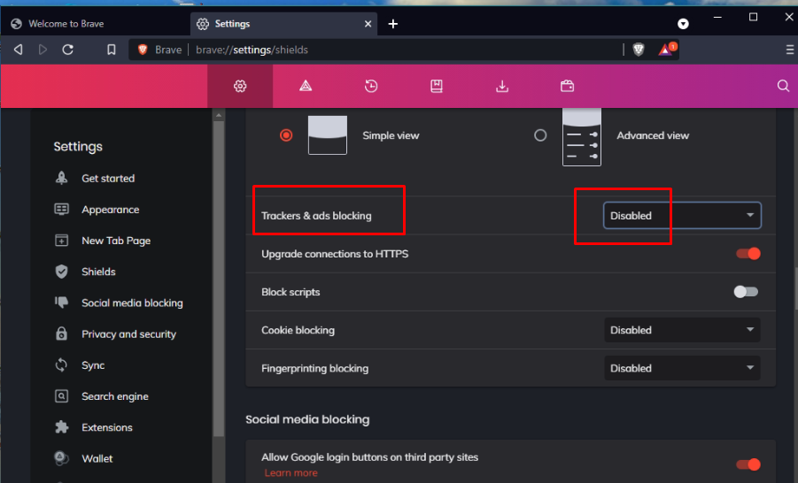This screenshot has height=483, width=798.
Task: Click the sidebar vertical scrollbar
Action: point(219,279)
